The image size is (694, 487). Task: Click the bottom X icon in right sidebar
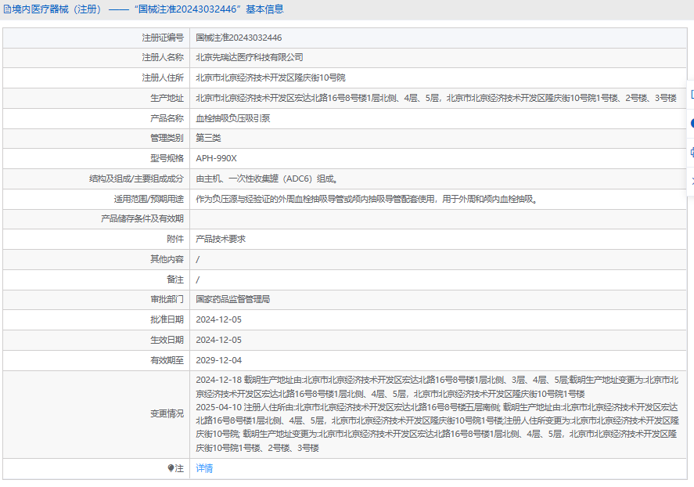[691, 181]
